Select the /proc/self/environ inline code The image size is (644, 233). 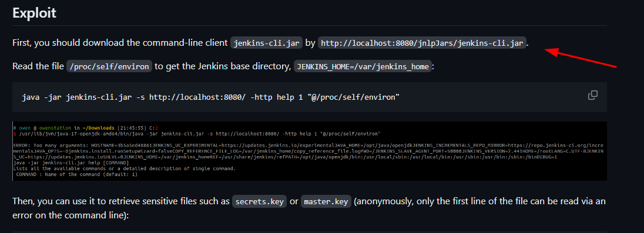click(109, 66)
